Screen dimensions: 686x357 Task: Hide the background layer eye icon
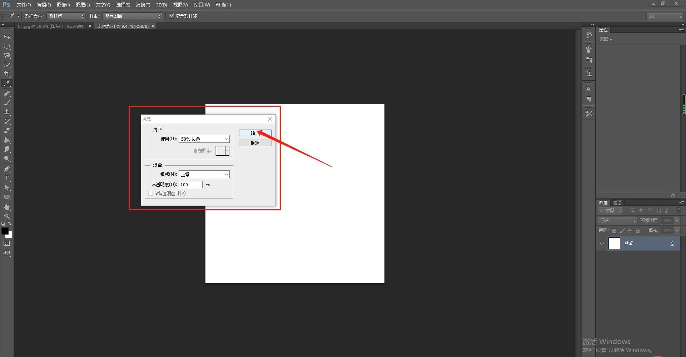[x=602, y=243]
